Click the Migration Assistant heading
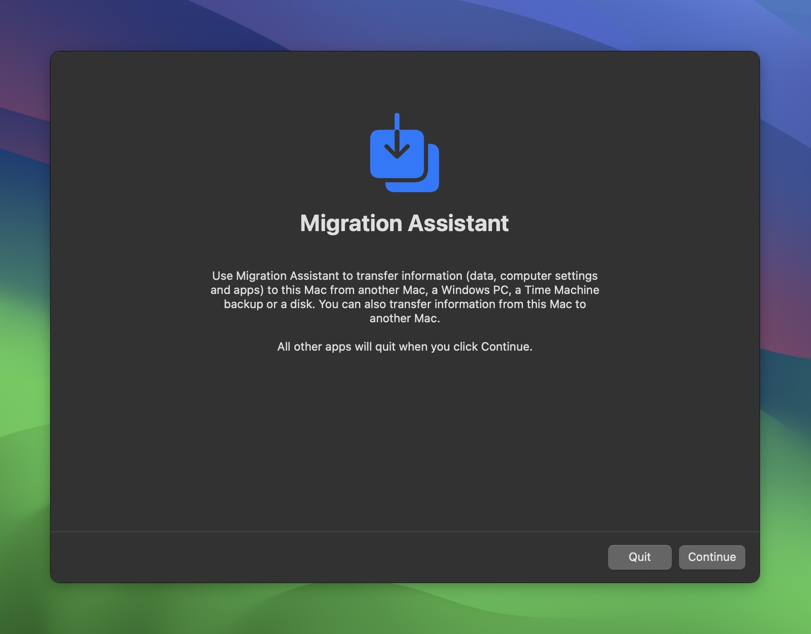The width and height of the screenshot is (811, 634). tap(405, 223)
